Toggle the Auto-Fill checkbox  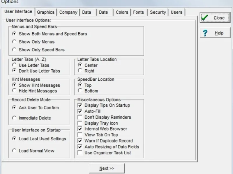[x=80, y=111]
